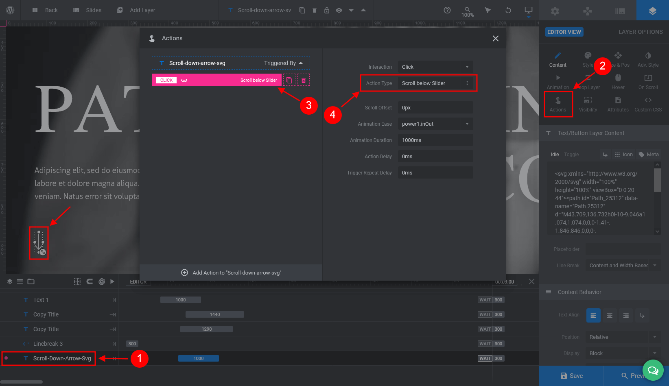The image size is (669, 386).
Task: Open the Animation options
Action: click(x=558, y=82)
